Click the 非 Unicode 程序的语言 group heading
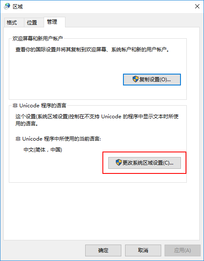 click(39, 106)
